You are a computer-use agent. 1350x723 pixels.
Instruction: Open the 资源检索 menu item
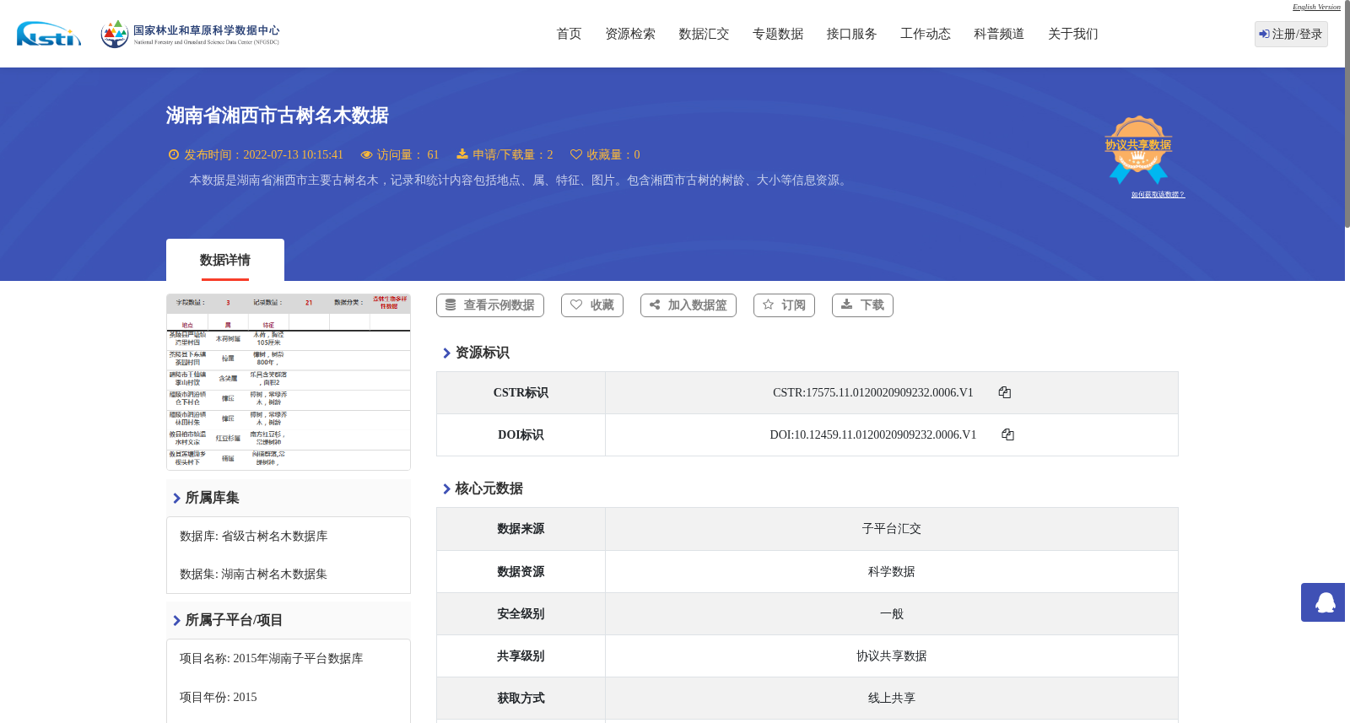(x=630, y=34)
